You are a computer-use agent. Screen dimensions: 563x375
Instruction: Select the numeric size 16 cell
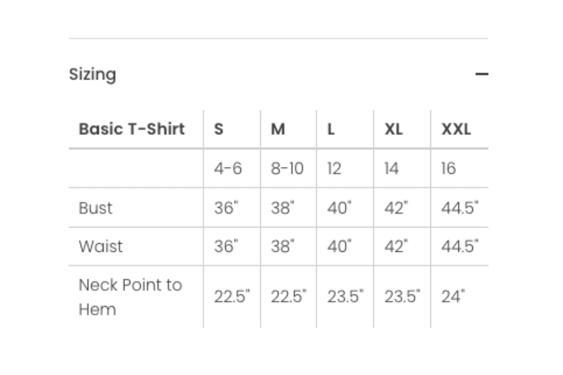(449, 169)
